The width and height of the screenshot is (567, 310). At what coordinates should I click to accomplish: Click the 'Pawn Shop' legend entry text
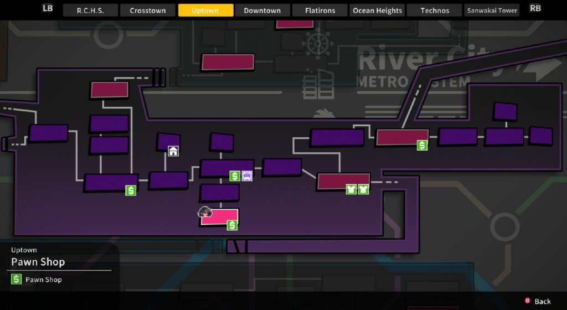(44, 280)
